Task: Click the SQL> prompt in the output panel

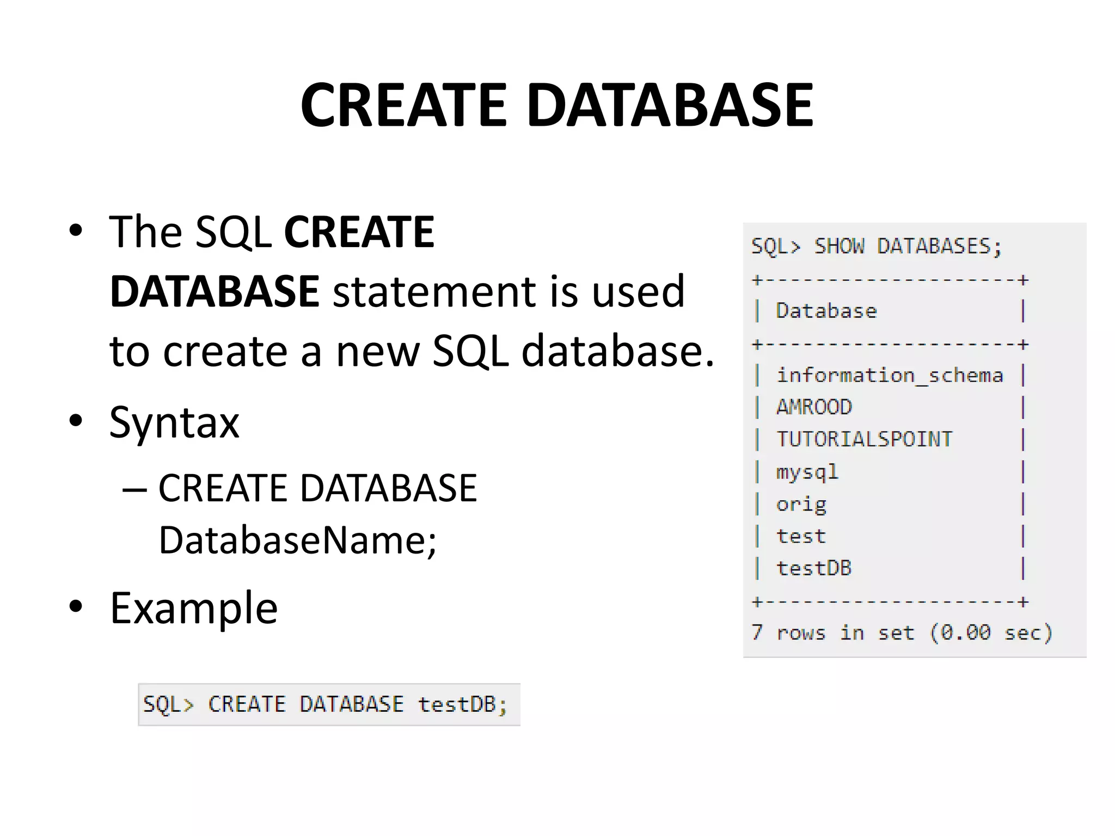Action: click(x=775, y=247)
